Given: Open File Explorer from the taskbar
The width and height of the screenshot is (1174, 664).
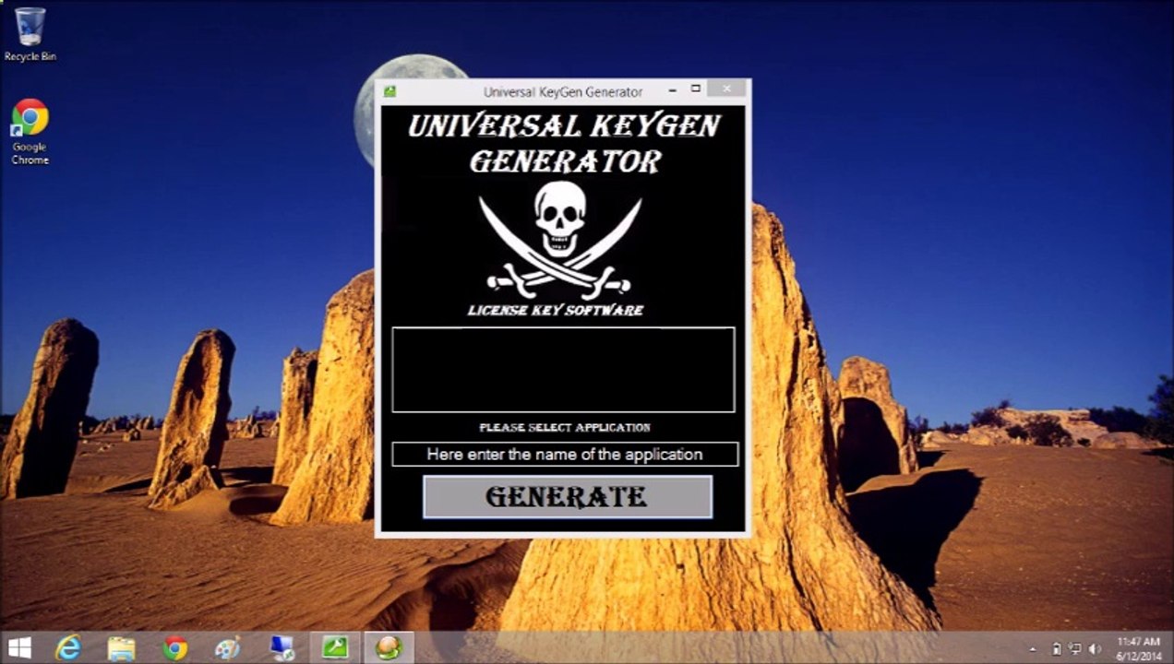Looking at the screenshot, I should pyautogui.click(x=121, y=648).
